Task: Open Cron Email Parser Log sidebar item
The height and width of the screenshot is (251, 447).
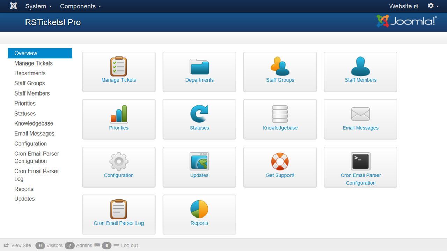Action: pos(37,175)
